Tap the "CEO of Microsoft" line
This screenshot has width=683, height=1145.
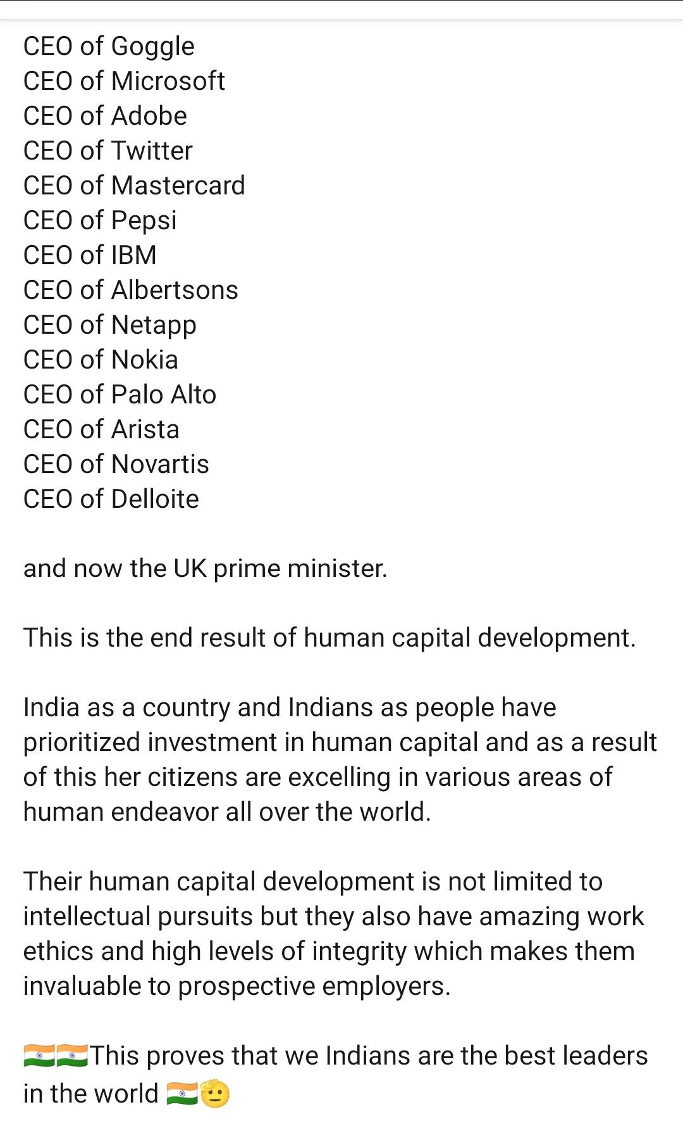point(124,81)
